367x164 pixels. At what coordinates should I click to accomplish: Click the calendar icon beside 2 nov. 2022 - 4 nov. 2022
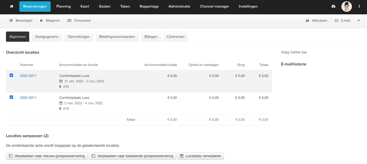coord(61,103)
